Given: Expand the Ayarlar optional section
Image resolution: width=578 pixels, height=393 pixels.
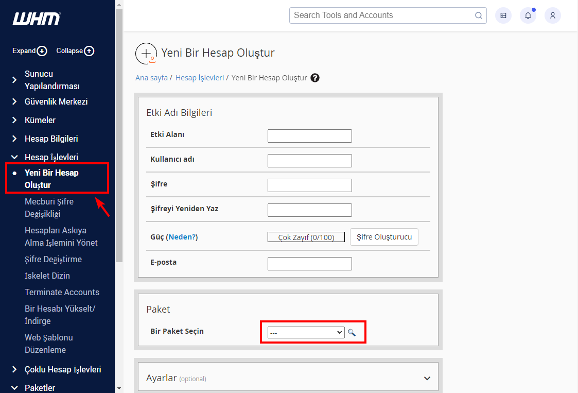Looking at the screenshot, I should [x=427, y=378].
